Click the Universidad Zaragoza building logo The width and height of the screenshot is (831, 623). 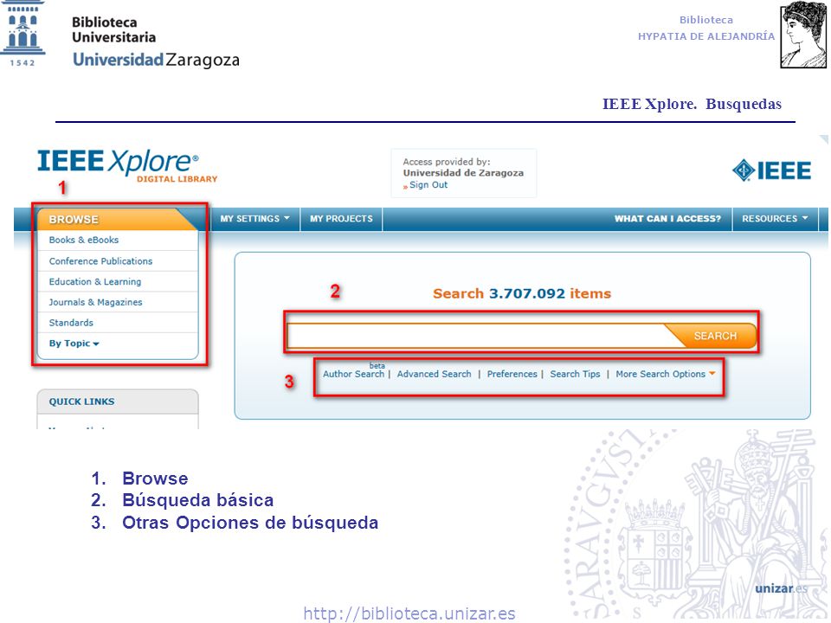23,34
